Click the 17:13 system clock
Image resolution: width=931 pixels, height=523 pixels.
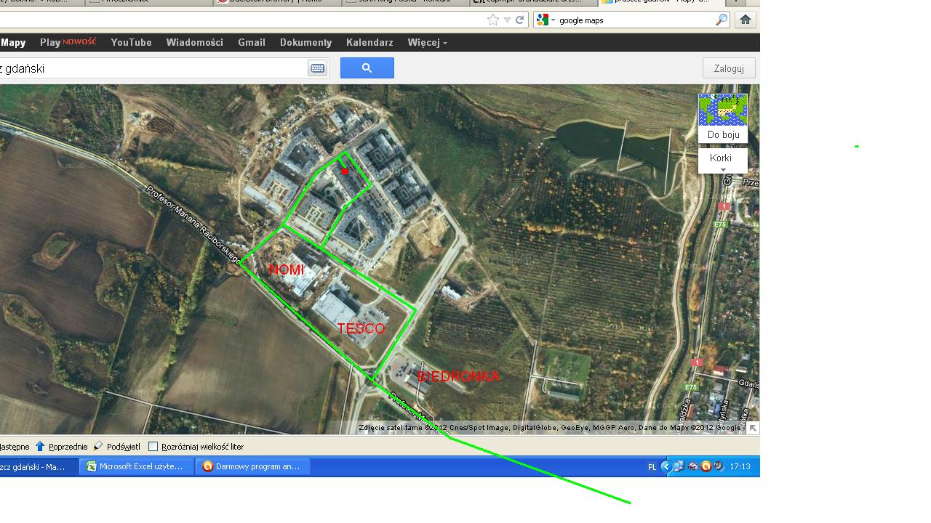click(x=740, y=466)
